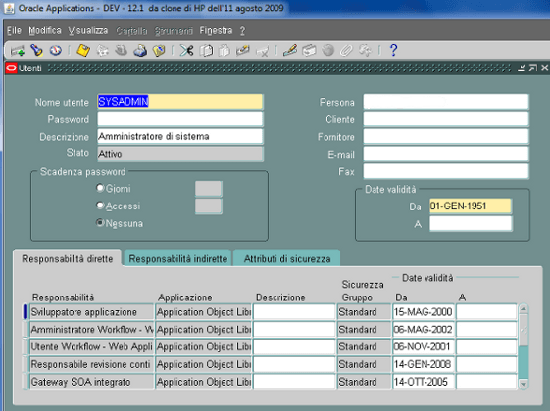Click the 06-MAG-2002 date cell
The width and height of the screenshot is (550, 411).
(424, 330)
